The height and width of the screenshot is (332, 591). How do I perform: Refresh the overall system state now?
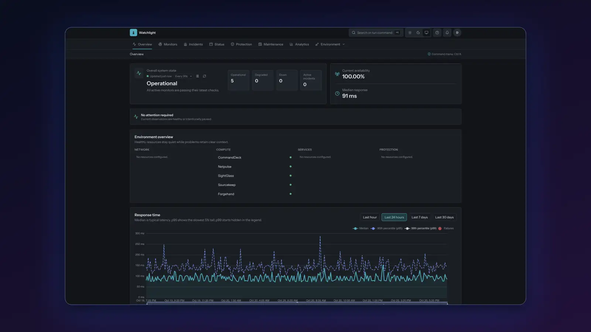(204, 76)
